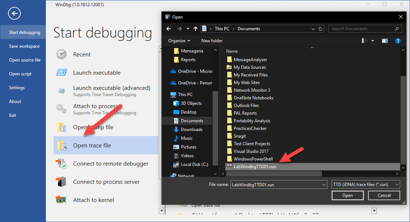410x222 pixels.
Task: Open the help question mark icon
Action: [398, 40]
